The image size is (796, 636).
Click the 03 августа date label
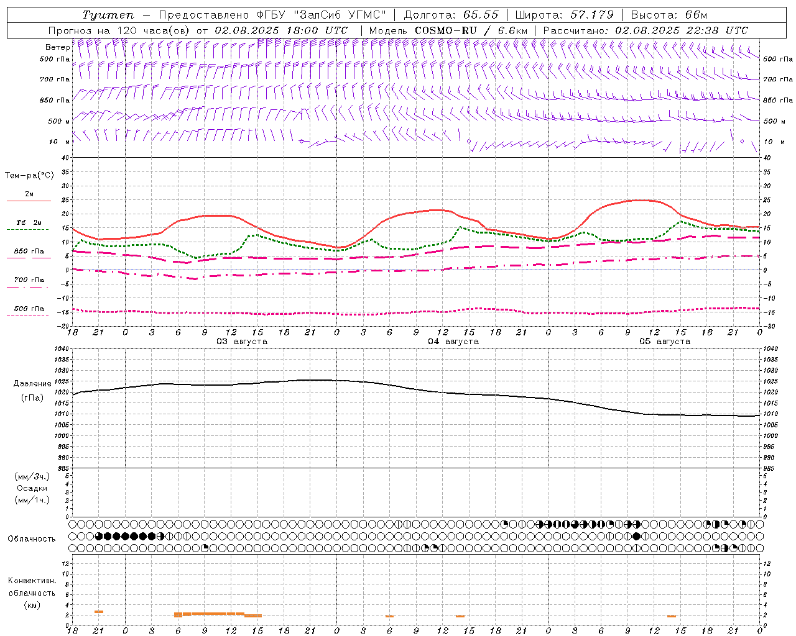(x=242, y=342)
